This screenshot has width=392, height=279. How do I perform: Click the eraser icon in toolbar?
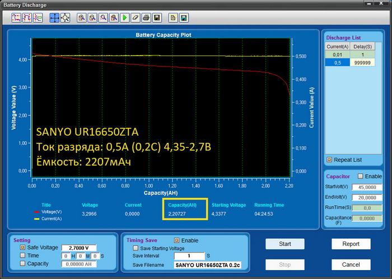tap(135, 18)
